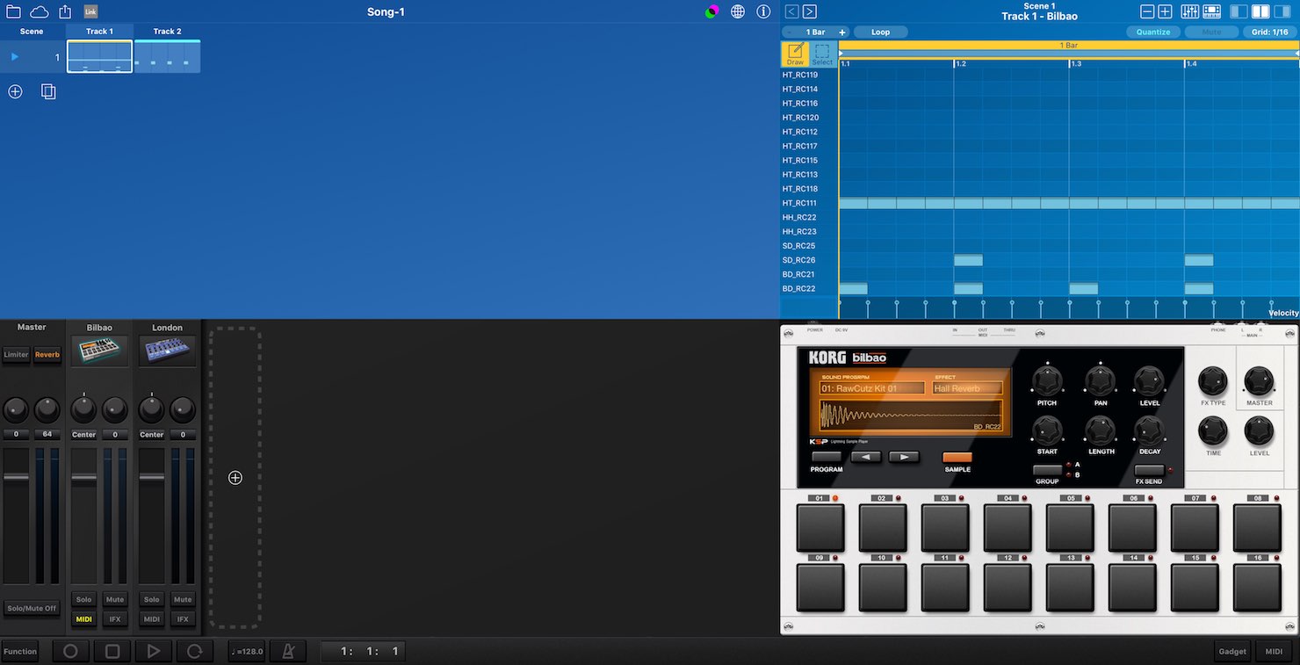Select the Draw tool
Screen dimensions: 1300x665
tap(795, 54)
